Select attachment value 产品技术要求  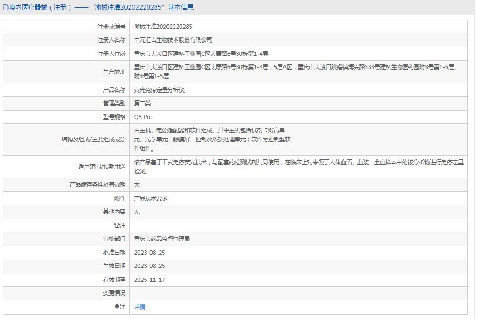tap(151, 198)
